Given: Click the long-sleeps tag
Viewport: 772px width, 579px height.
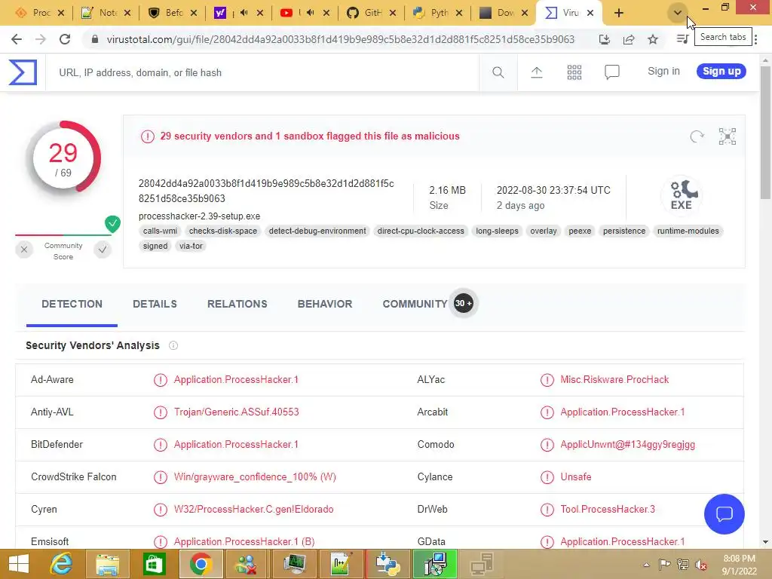Looking at the screenshot, I should tap(498, 231).
